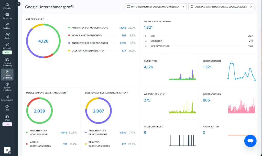This screenshot has width=262, height=156.
Task: Click the 2,039 mobile donut chart
Action: click(x=39, y=111)
